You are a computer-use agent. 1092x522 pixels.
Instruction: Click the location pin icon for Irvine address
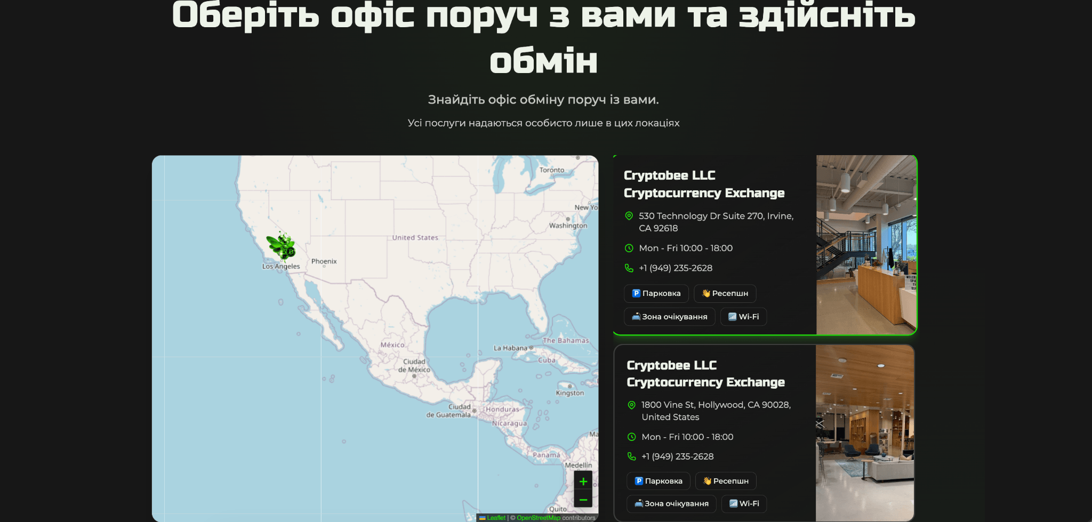click(629, 216)
